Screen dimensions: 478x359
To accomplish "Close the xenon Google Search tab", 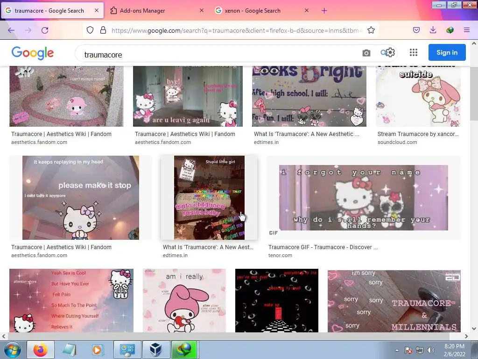I will coord(307,10).
